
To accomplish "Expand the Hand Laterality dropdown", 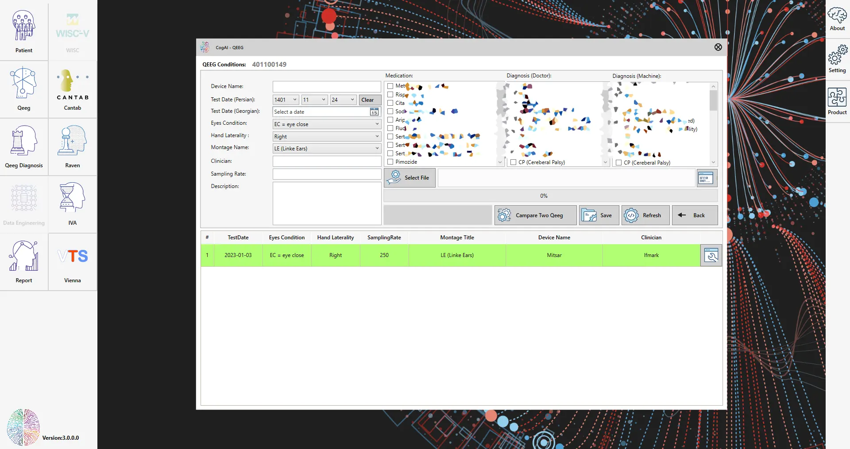I will click(x=327, y=137).
